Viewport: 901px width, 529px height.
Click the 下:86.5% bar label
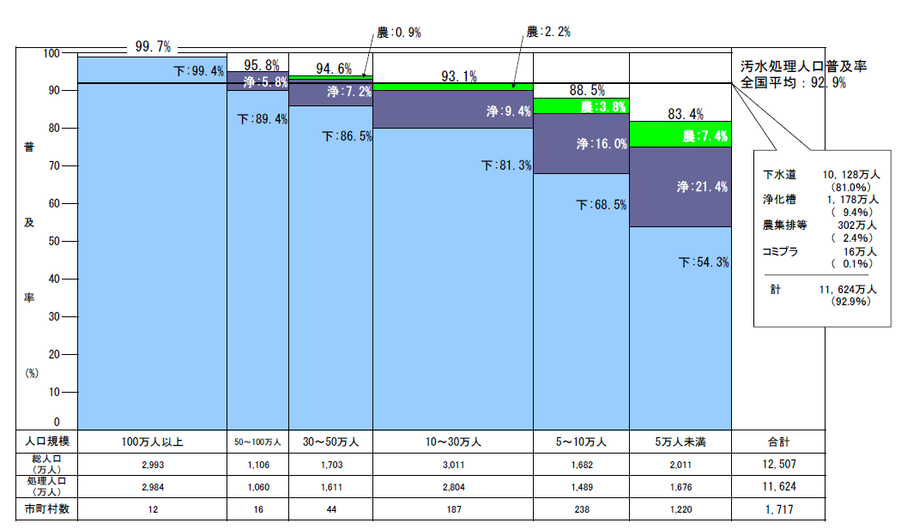pos(347,136)
